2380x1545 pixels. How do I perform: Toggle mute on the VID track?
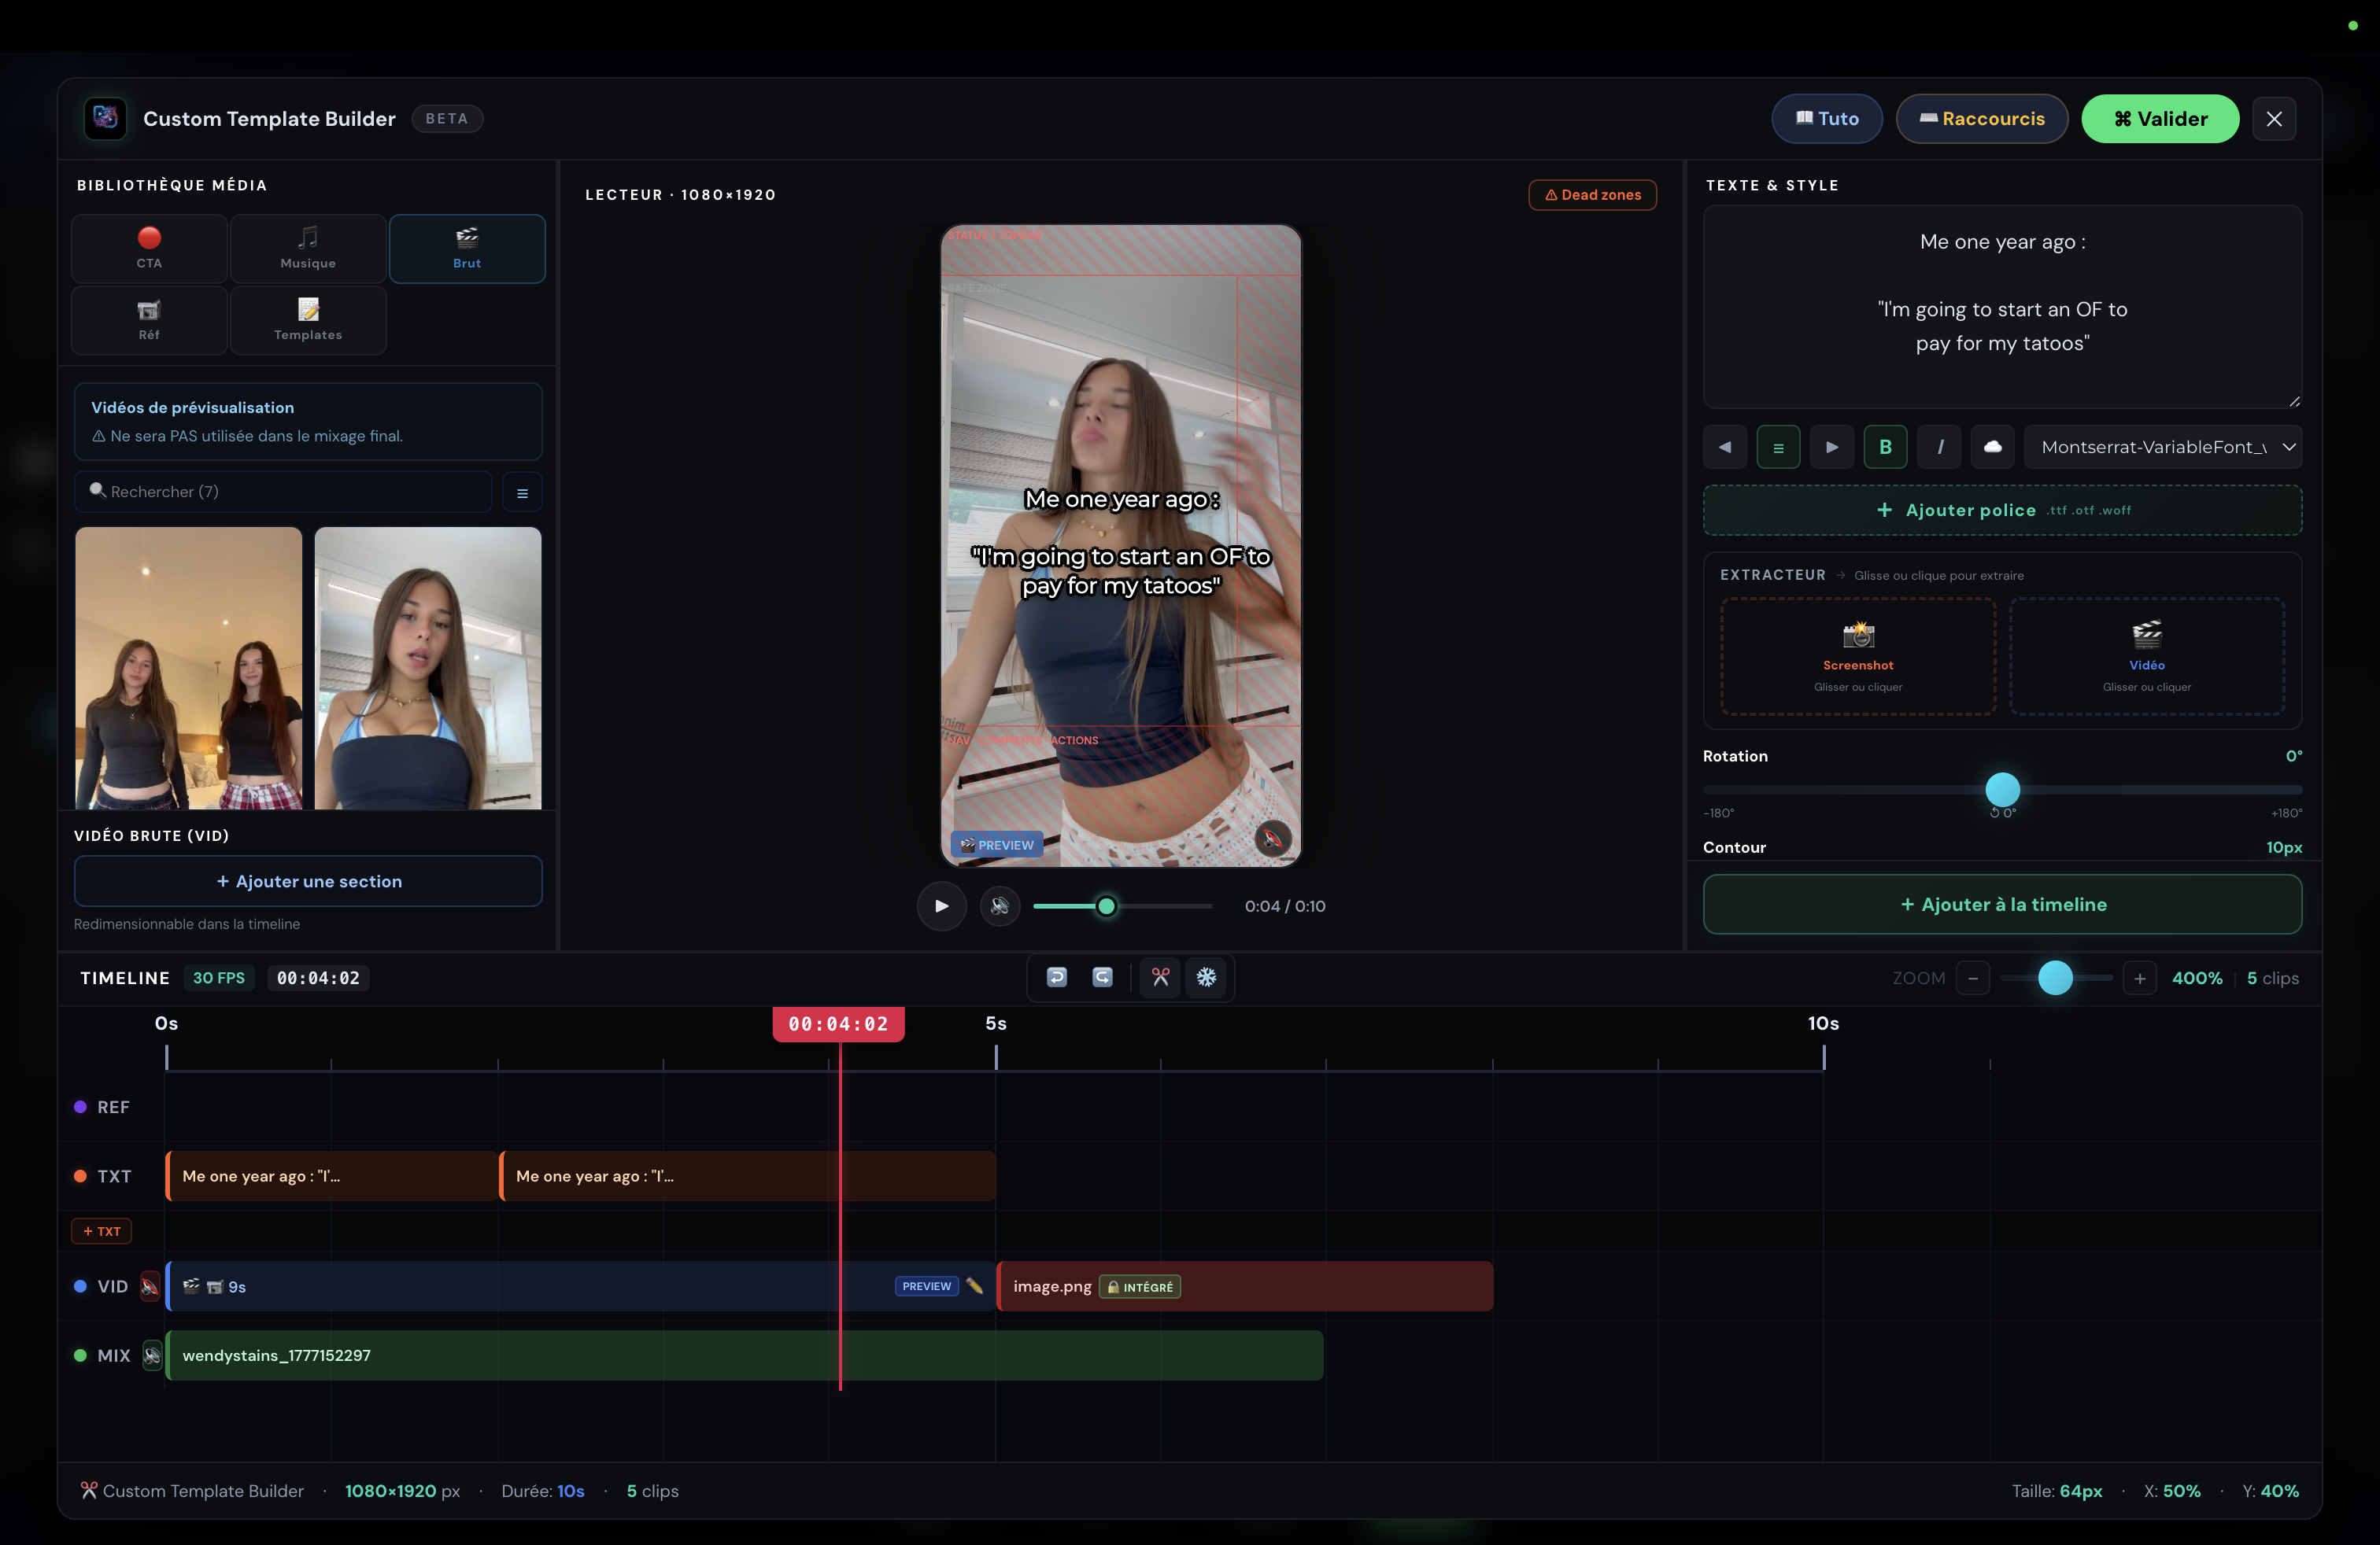click(149, 1286)
